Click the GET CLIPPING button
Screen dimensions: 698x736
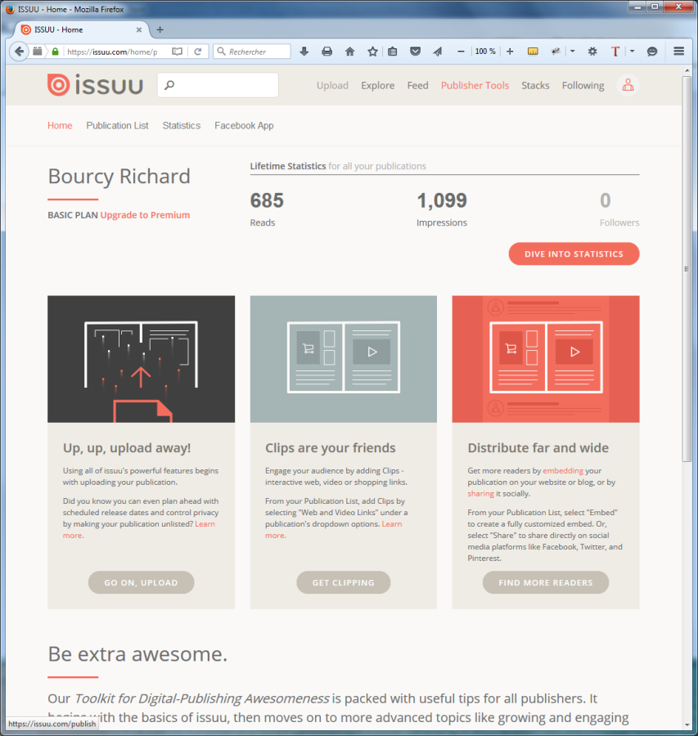(x=344, y=582)
